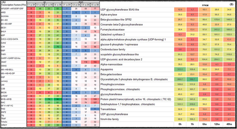Click the Aquaporins 0h cell showing 313.1

(x=180, y=70)
